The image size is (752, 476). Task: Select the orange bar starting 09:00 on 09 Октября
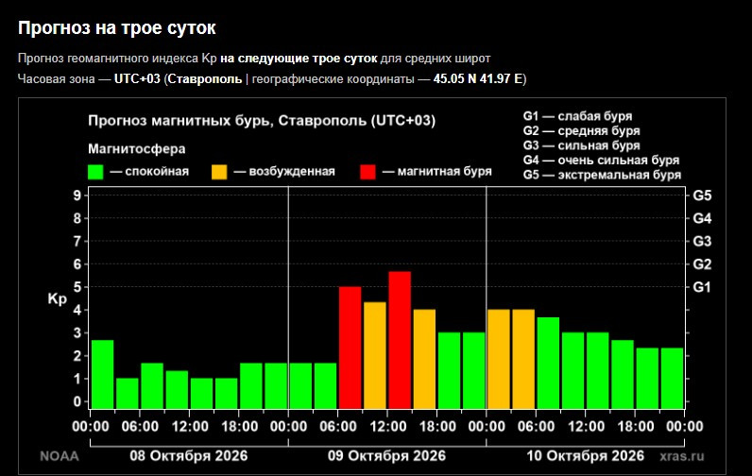point(375,355)
